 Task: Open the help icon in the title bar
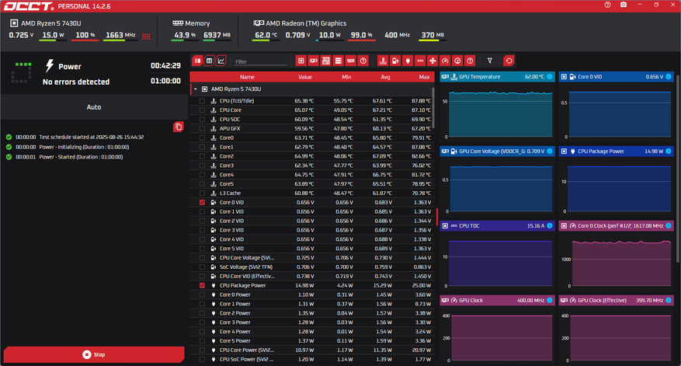[x=607, y=5]
